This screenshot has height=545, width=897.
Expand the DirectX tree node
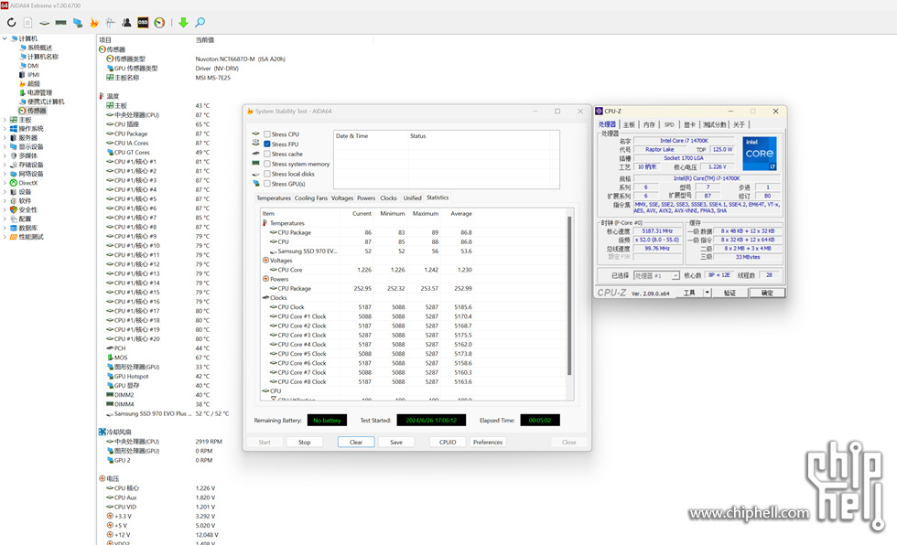[5, 183]
